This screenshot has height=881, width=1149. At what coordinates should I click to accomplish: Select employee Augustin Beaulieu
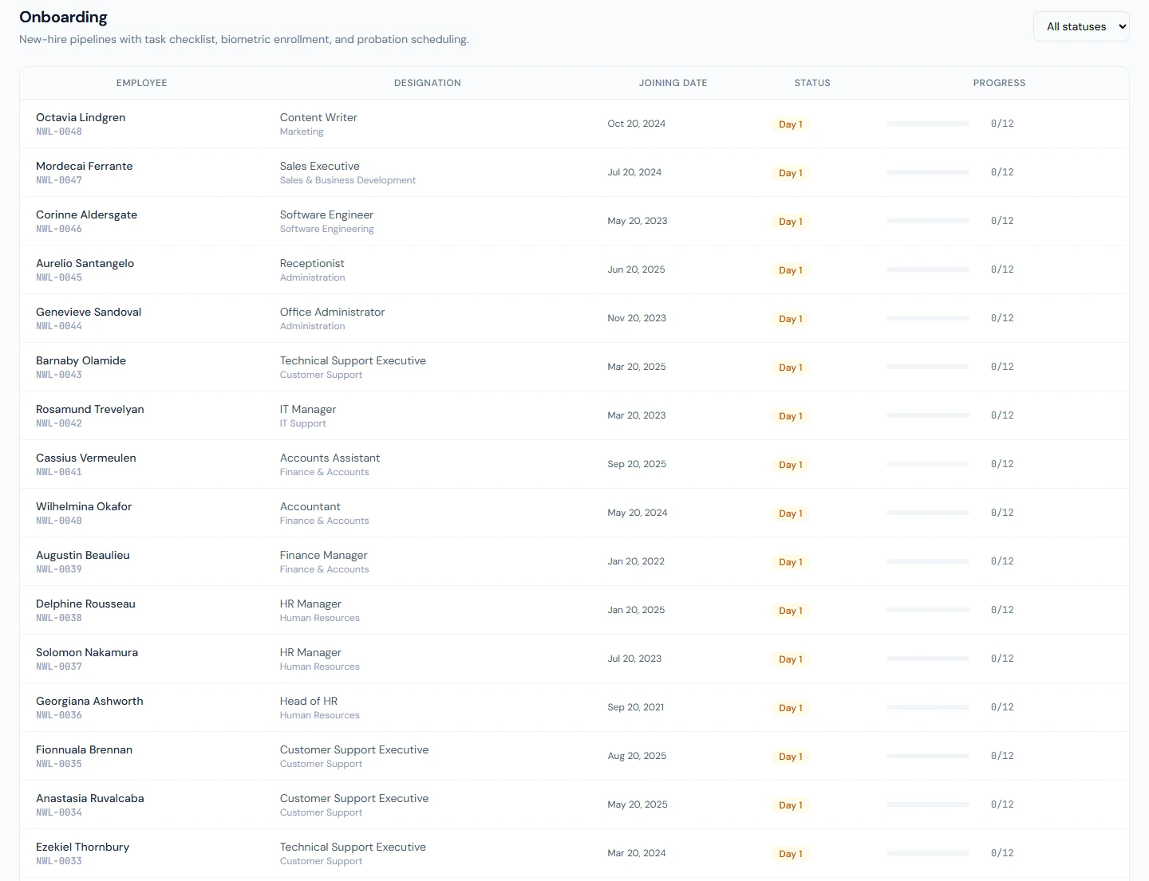pos(83,555)
